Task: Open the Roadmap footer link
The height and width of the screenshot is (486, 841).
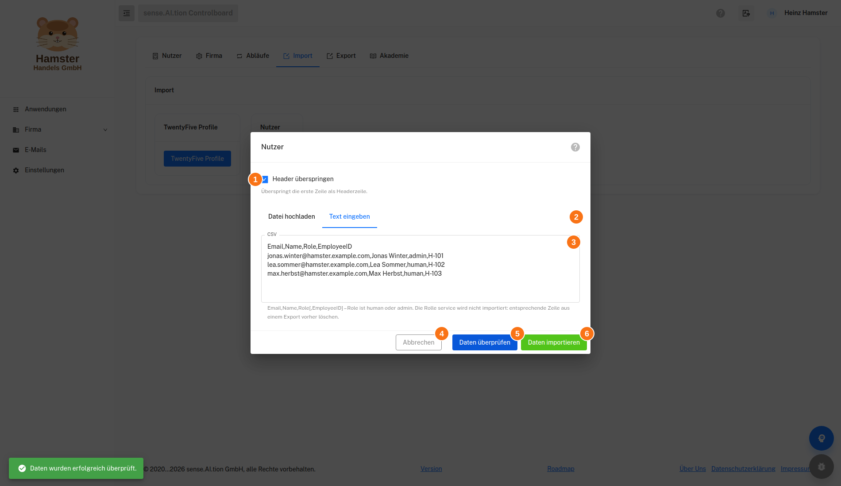Action: coord(561,469)
